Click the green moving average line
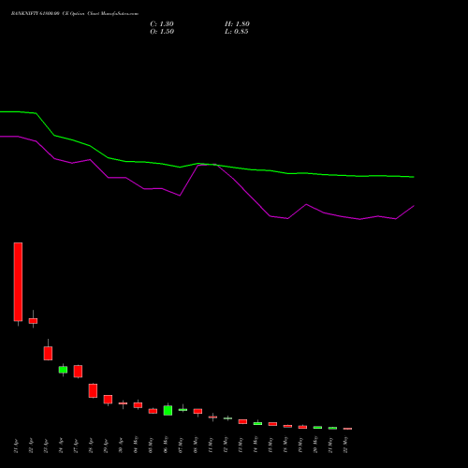The width and height of the screenshot is (468, 468). (x=206, y=164)
